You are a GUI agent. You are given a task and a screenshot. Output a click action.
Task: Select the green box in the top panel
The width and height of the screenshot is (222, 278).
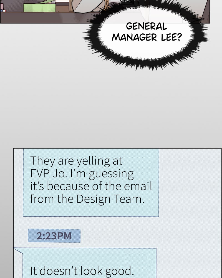point(39,8)
